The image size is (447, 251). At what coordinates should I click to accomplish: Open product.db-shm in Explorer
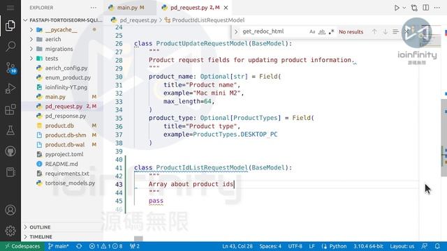(63, 135)
